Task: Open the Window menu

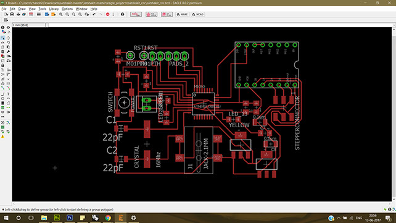Action: pyautogui.click(x=81, y=9)
